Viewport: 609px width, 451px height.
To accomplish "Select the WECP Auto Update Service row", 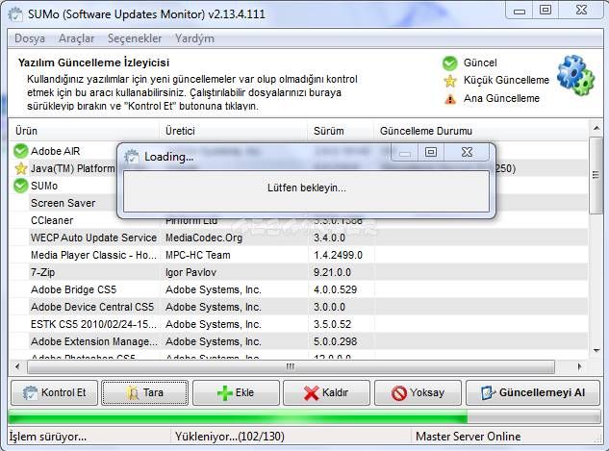I will point(298,238).
